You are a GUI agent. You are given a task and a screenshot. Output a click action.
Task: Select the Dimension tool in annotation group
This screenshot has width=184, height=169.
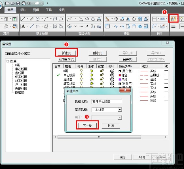point(154,19)
